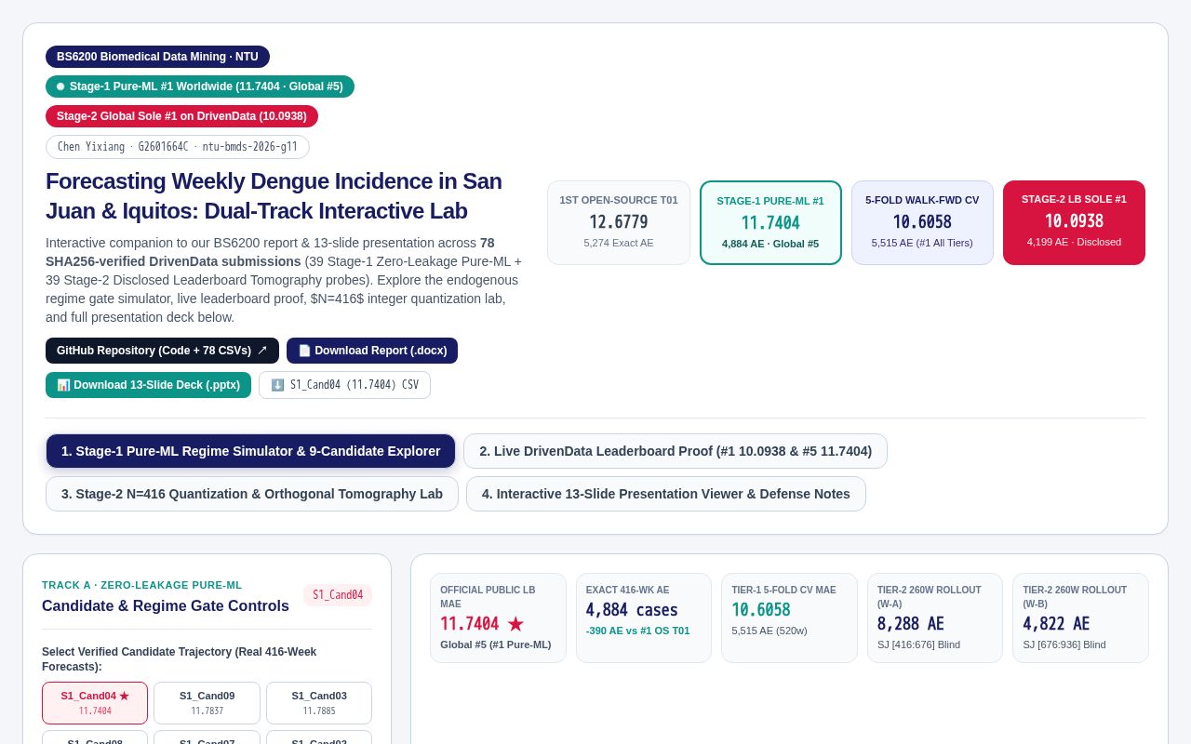Open the GitHub Repository link button
1191x744 pixels.
point(162,351)
